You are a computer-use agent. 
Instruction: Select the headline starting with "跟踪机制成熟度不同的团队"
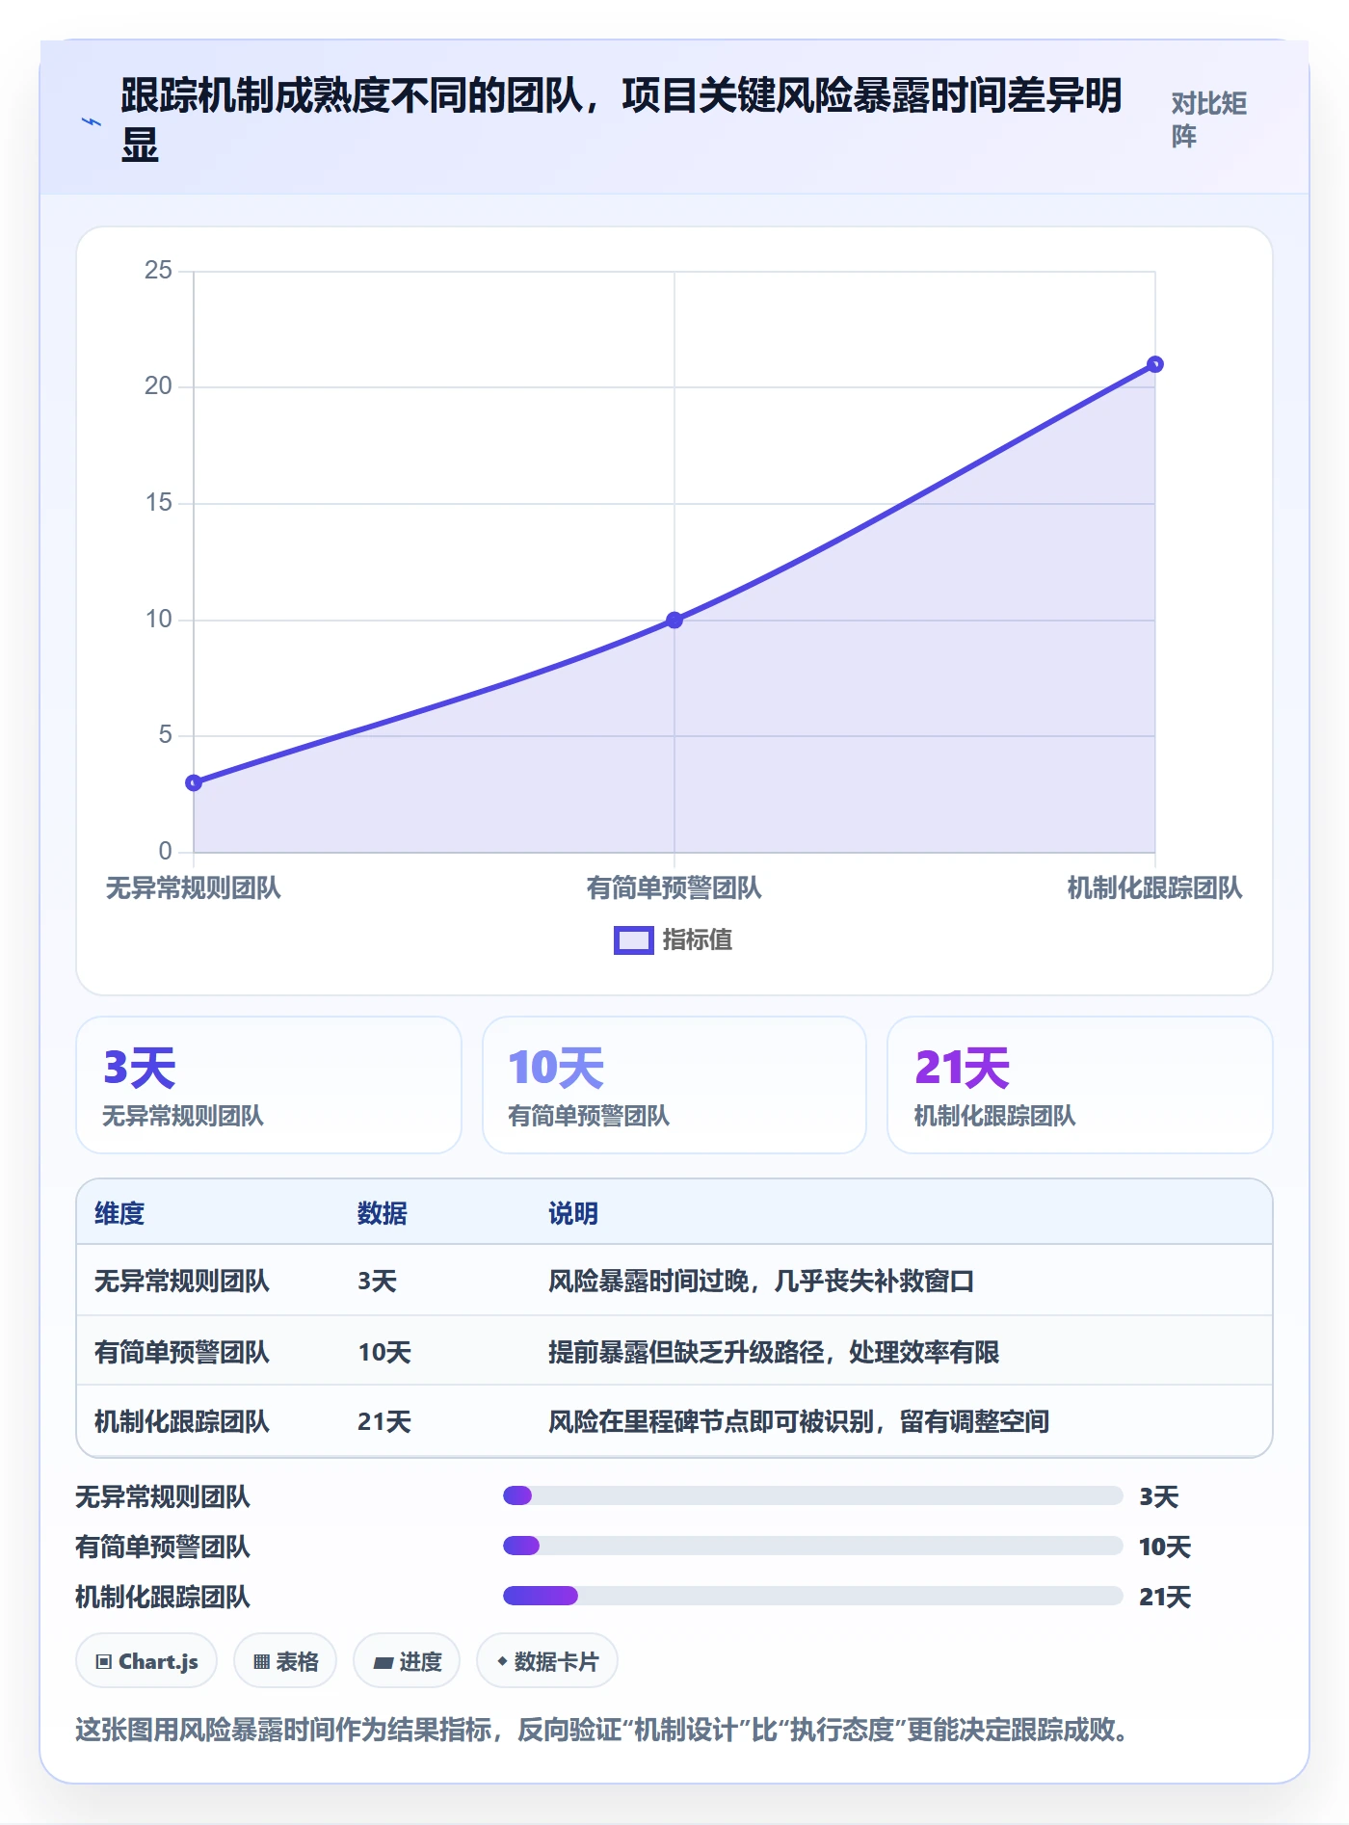coord(622,120)
